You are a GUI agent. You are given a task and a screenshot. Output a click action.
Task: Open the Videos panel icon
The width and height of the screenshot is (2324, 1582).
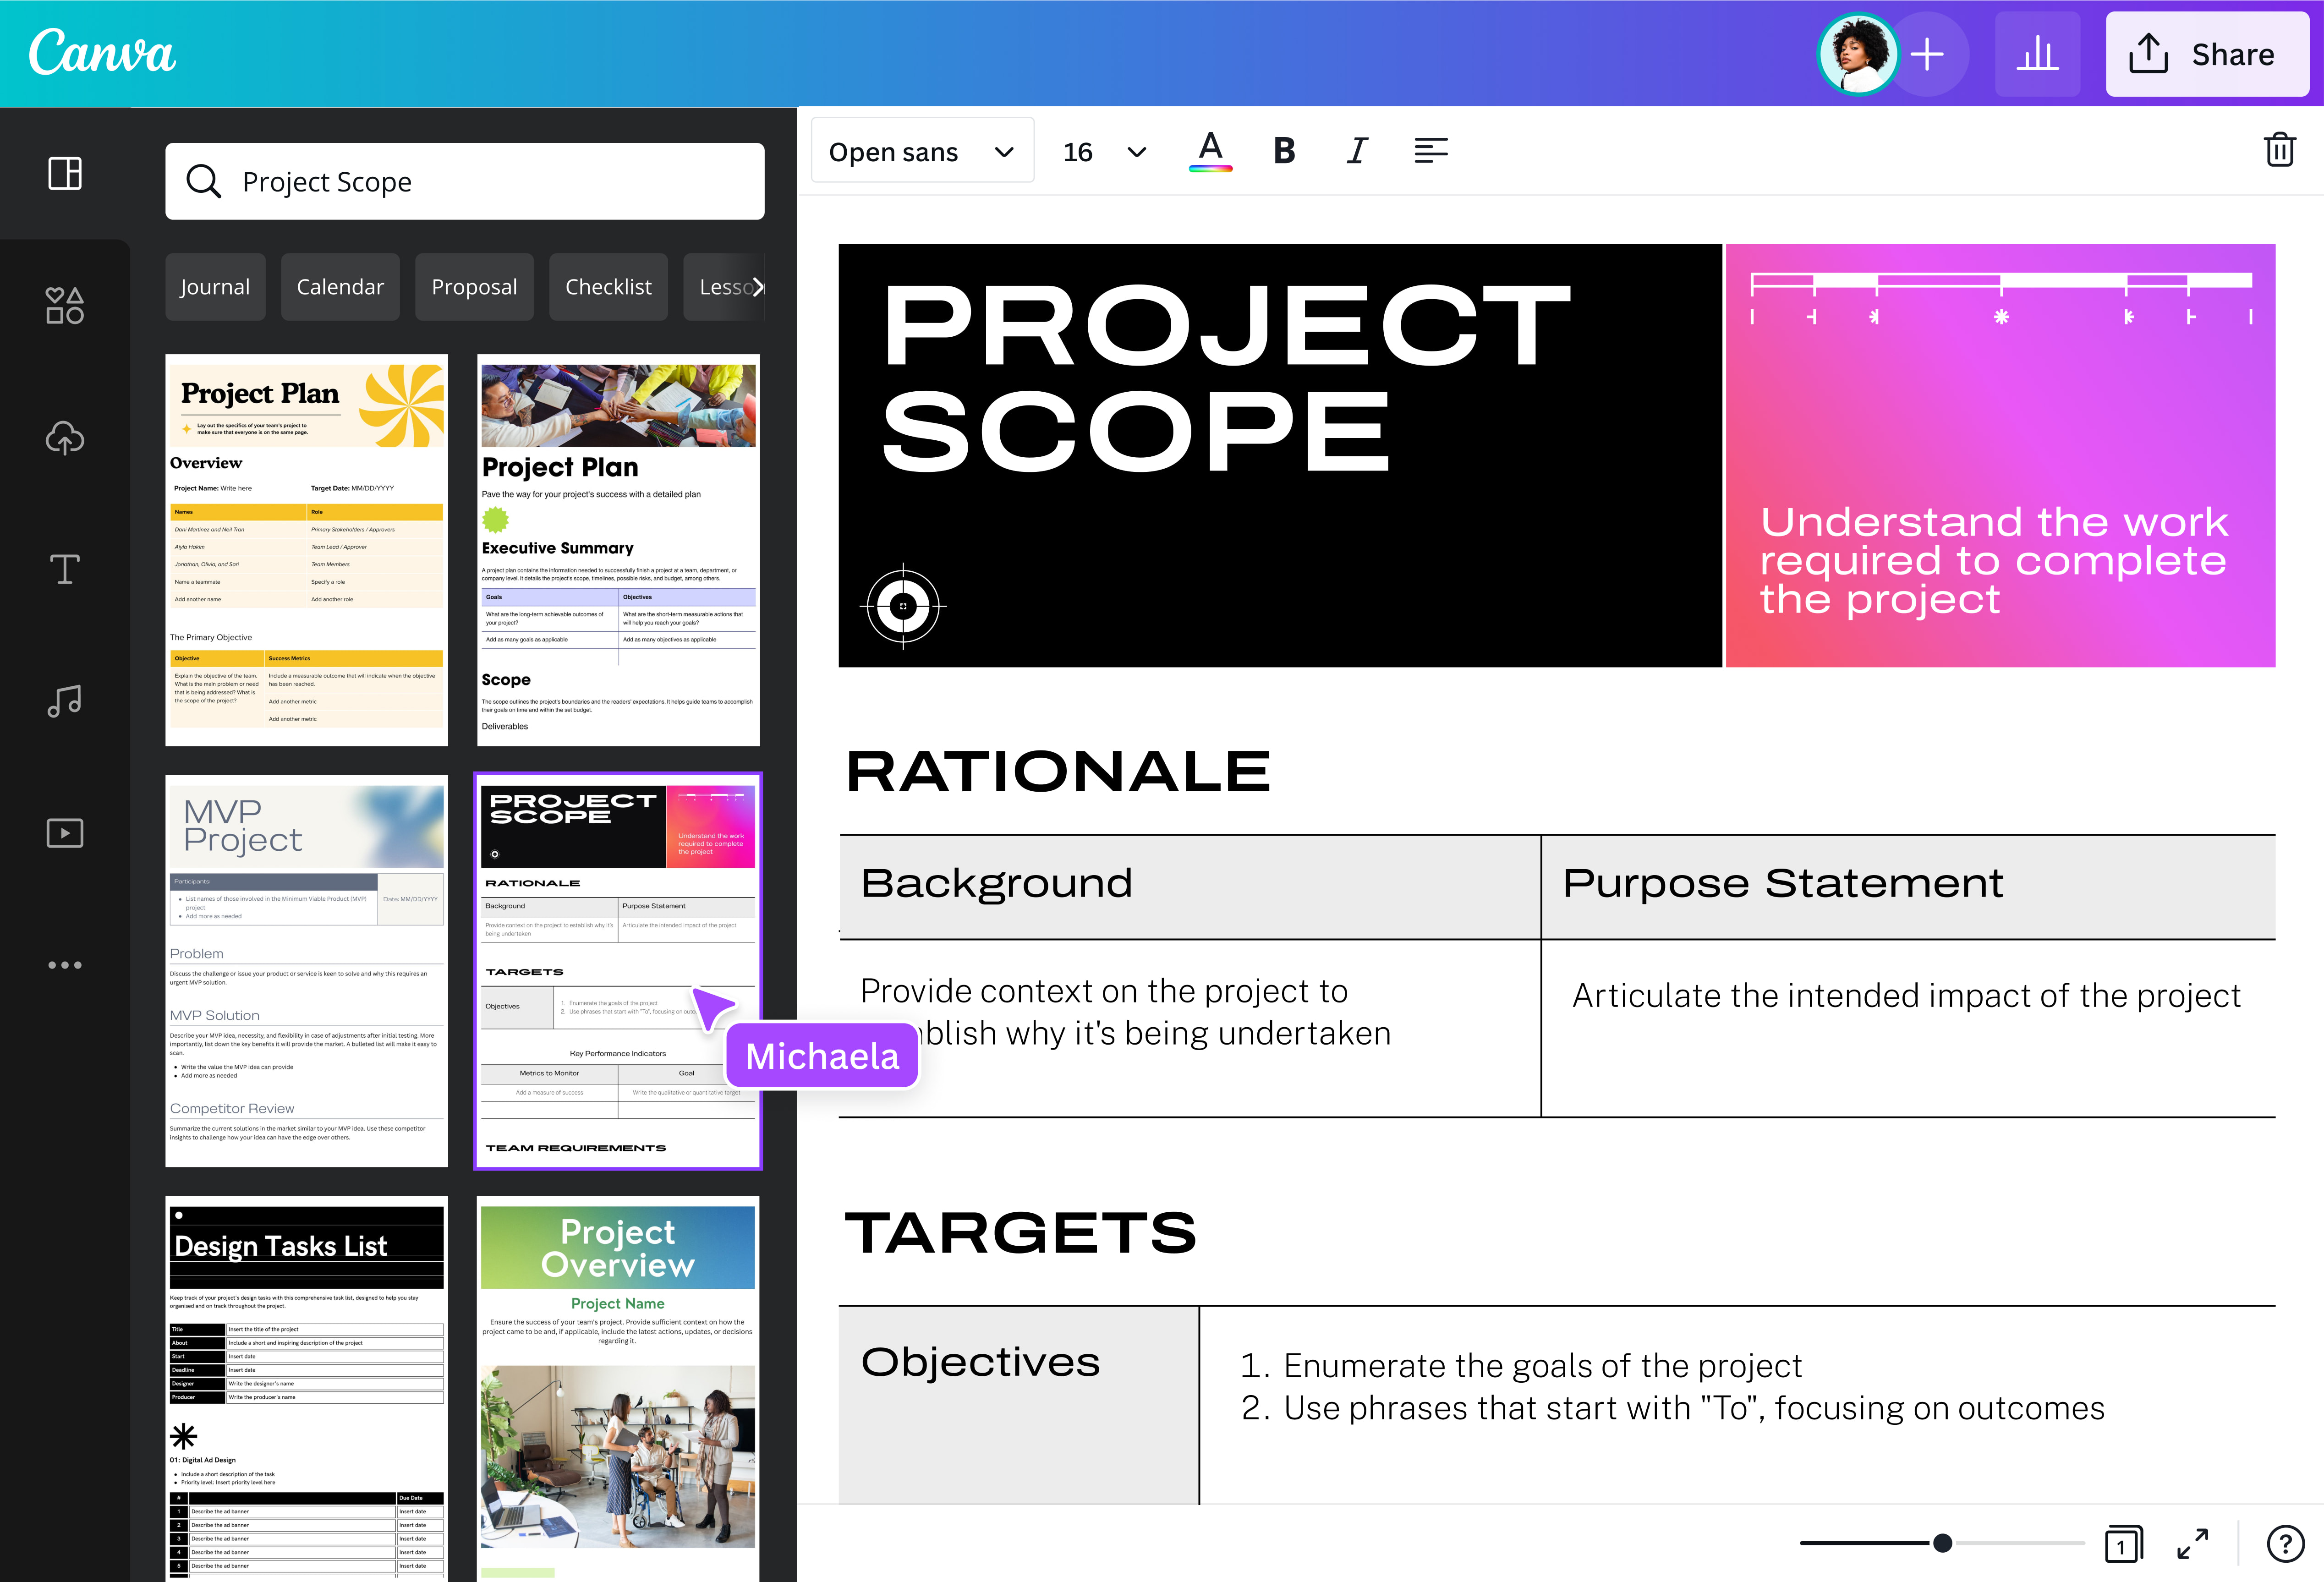pyautogui.click(x=65, y=833)
